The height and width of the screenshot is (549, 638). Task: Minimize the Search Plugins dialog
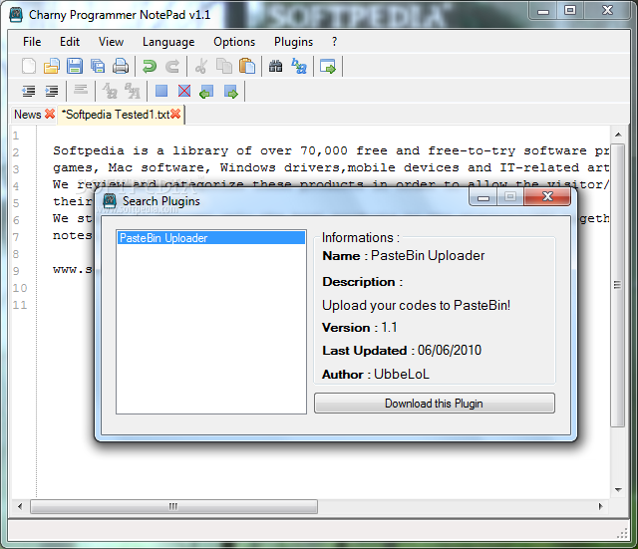click(482, 197)
